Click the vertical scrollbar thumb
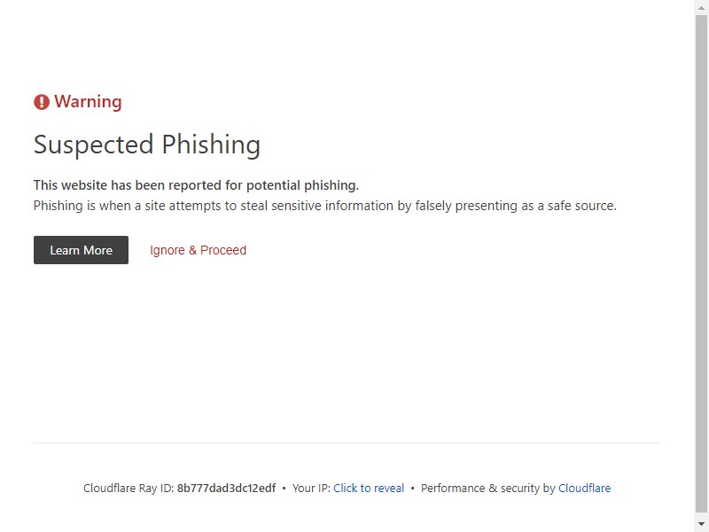709x532 pixels. pyautogui.click(x=701, y=264)
